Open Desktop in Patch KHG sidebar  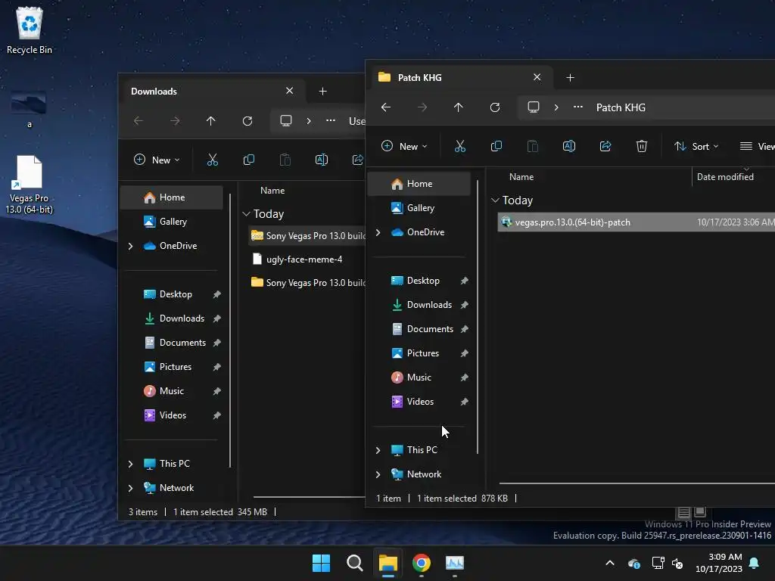422,281
